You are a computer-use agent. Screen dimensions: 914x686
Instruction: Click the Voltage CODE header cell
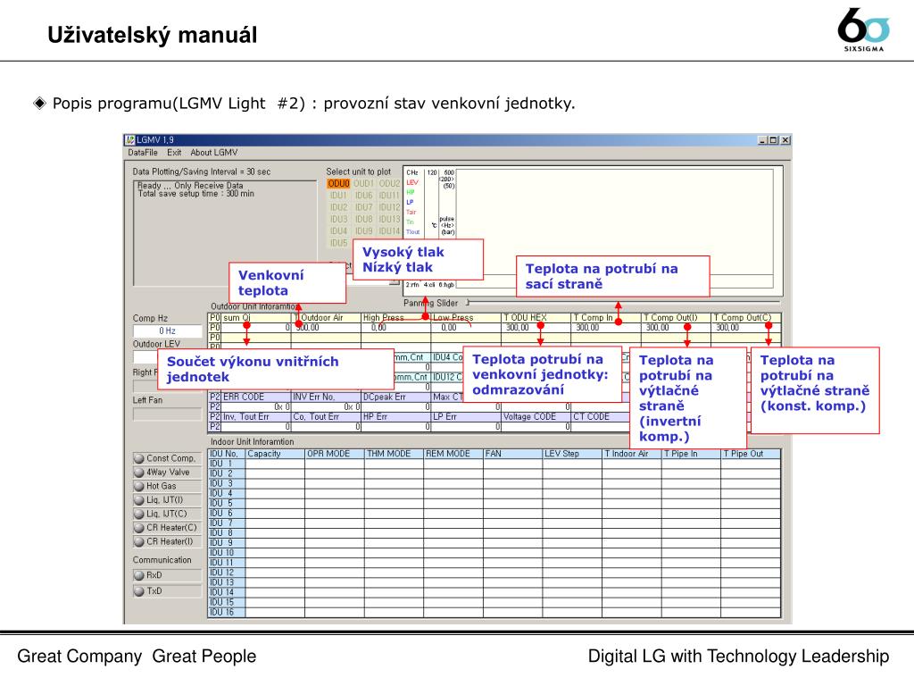click(x=536, y=416)
